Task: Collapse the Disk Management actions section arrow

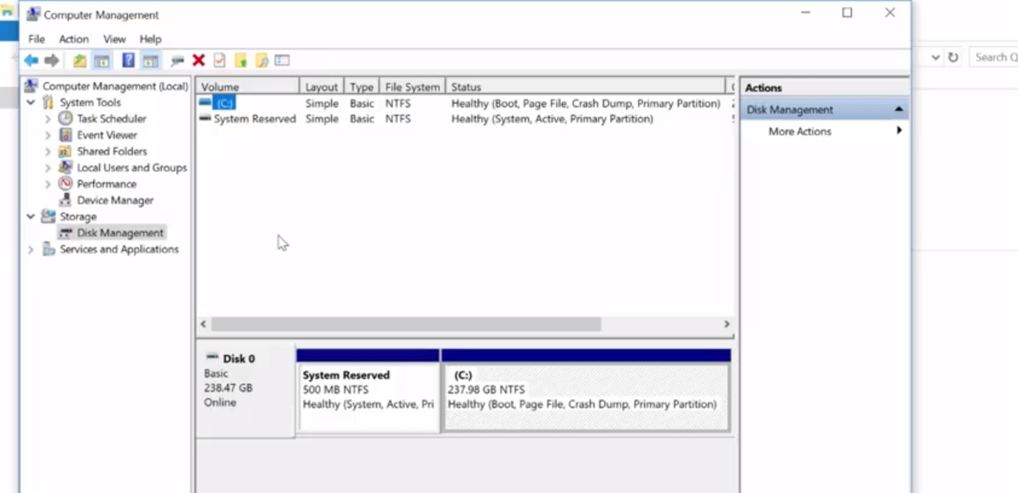Action: click(898, 109)
